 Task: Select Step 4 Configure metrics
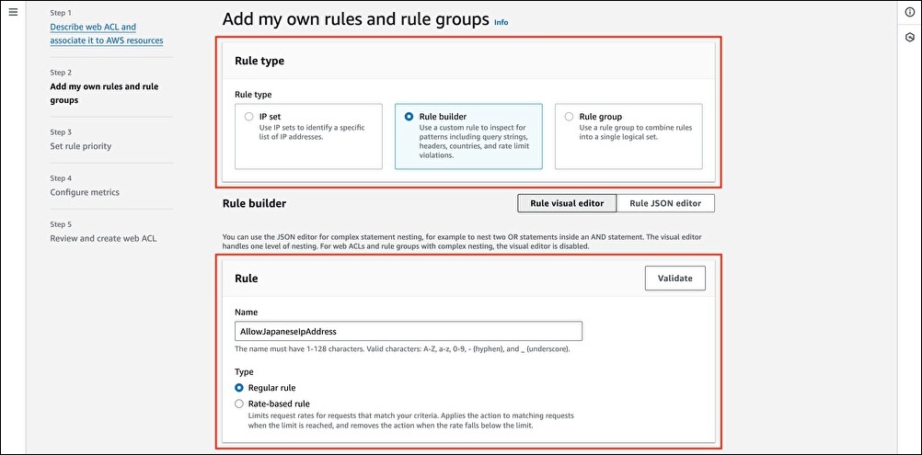point(85,192)
